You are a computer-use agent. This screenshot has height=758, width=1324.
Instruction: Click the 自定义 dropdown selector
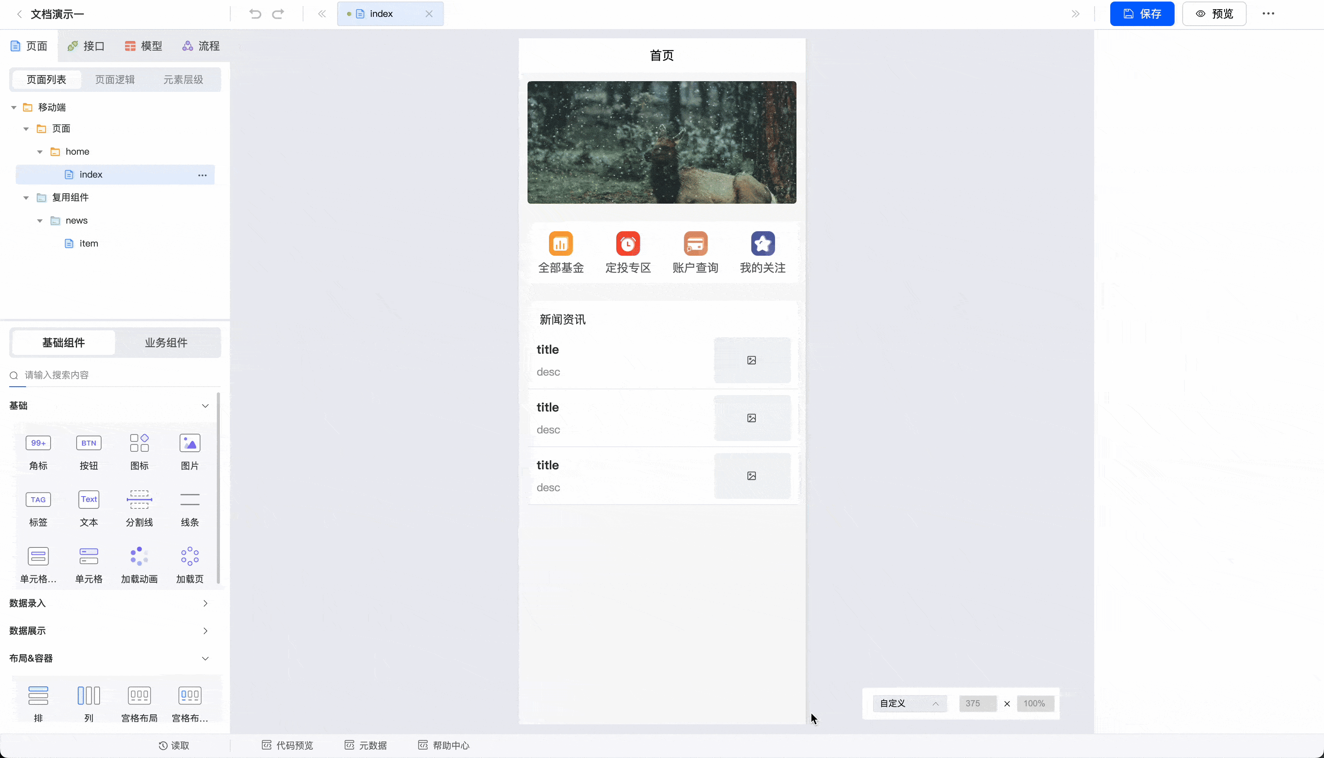(908, 702)
